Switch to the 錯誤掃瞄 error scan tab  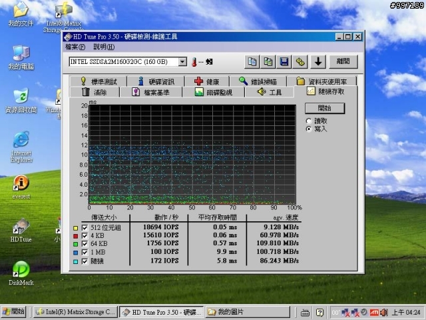[x=258, y=81]
